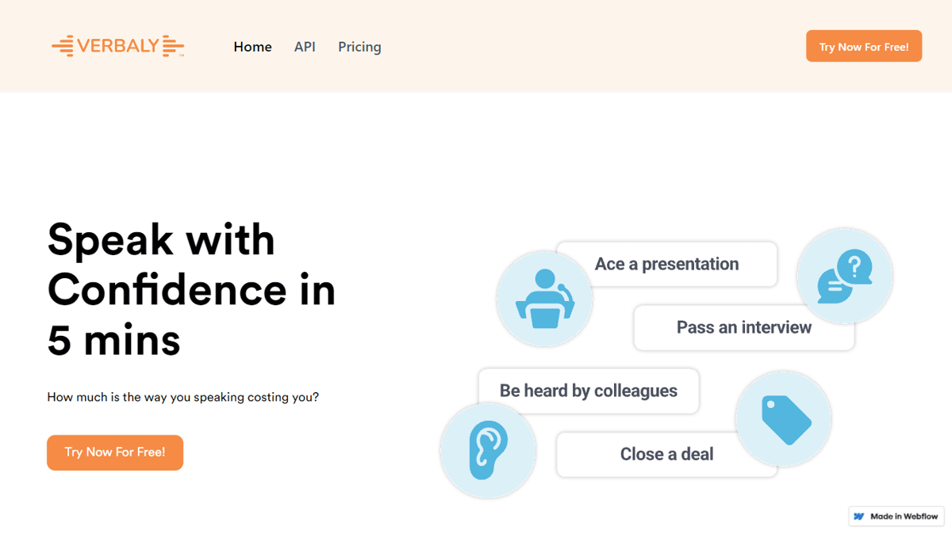Select the Close a deal card

pos(666,454)
